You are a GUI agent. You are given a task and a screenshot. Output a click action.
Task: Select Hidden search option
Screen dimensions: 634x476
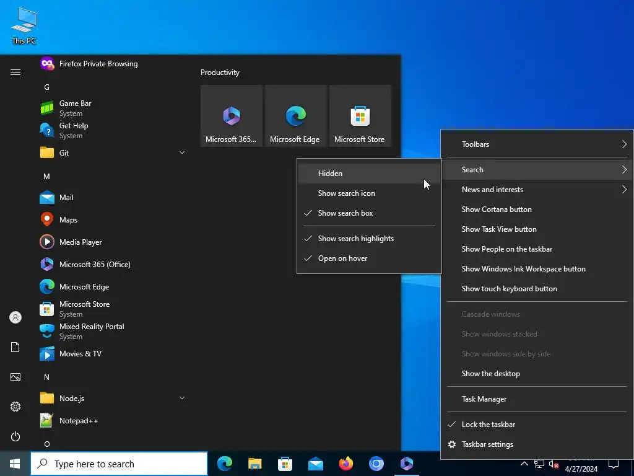pos(369,174)
